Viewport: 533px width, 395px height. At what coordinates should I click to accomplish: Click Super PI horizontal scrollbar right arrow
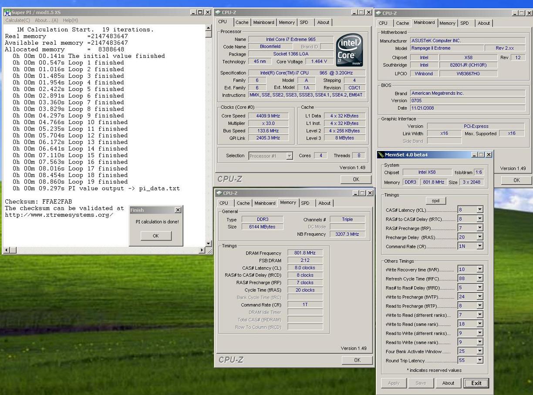pos(201,250)
